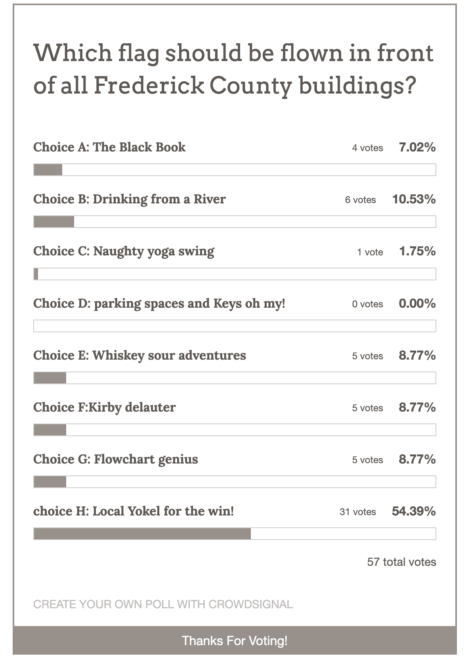The height and width of the screenshot is (659, 468).
Task: Click Choice F: Kirby delauter label
Action: coord(104,407)
